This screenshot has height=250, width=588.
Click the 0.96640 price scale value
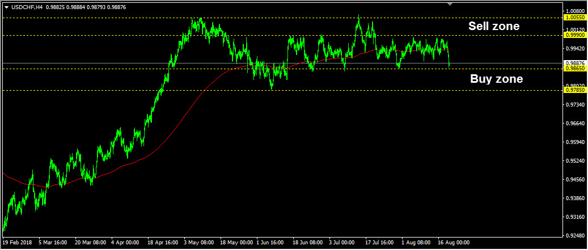576,123
